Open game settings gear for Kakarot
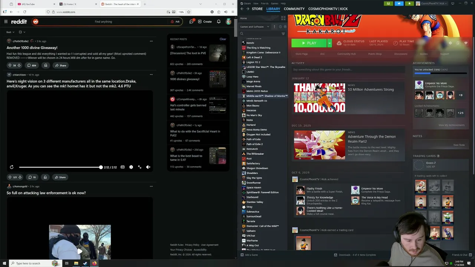This screenshot has width=475, height=267. 450,43
